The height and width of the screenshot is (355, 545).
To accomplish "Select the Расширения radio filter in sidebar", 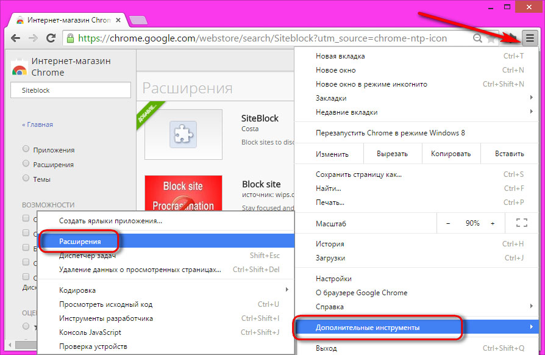I will [x=26, y=163].
